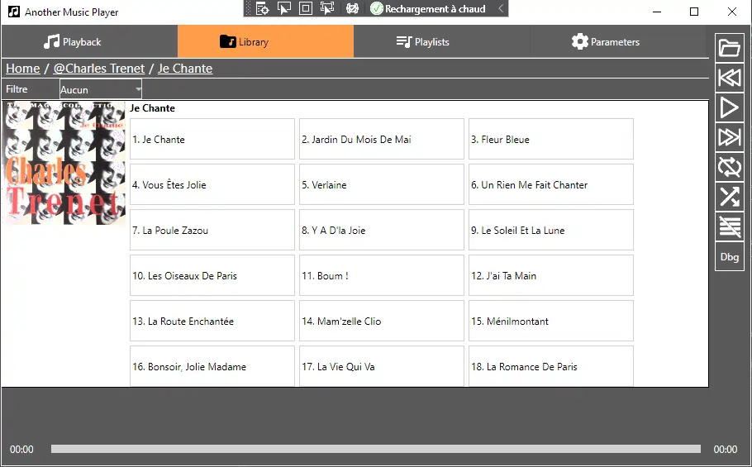Choose track 12. J'ai Ta Main
This screenshot has height=467, width=752.
tap(550, 276)
